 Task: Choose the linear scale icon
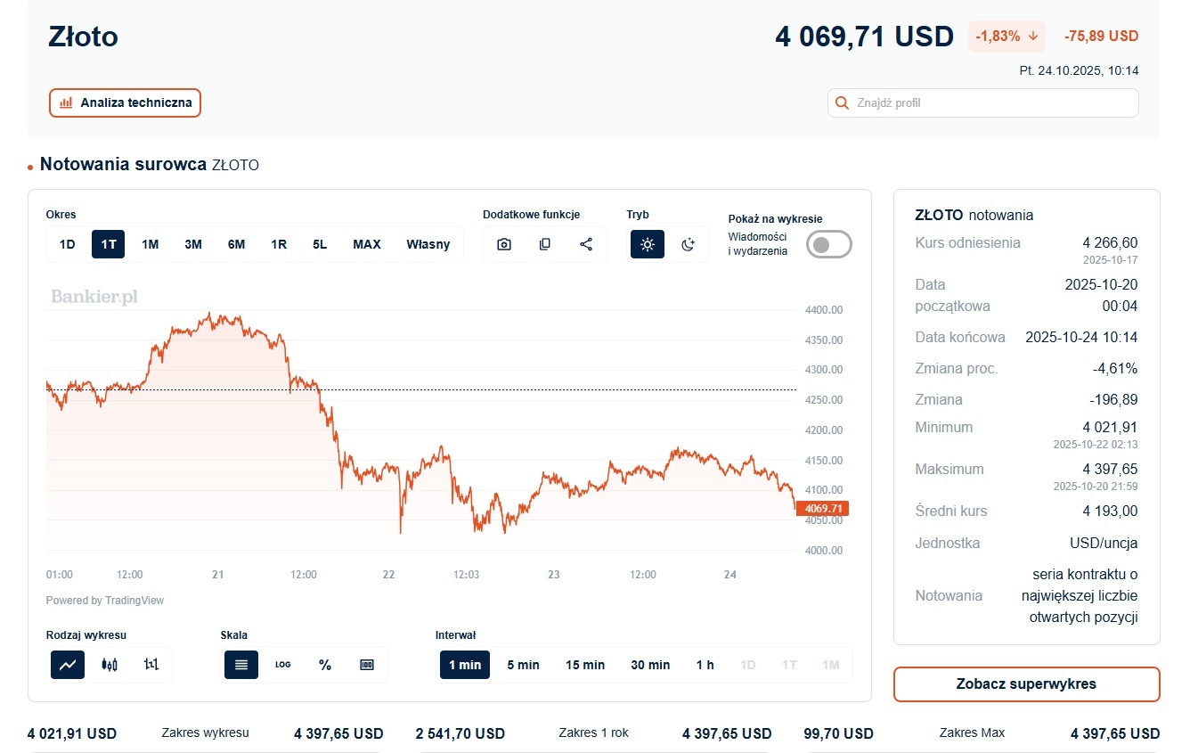(241, 665)
